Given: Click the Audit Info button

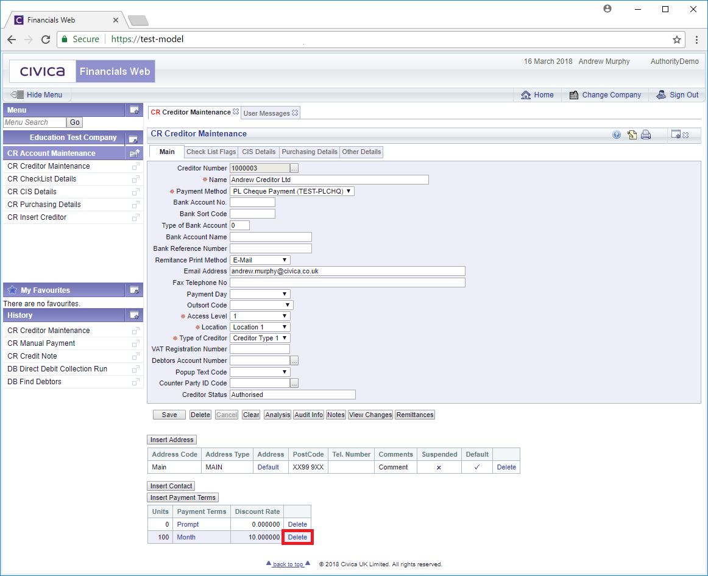Looking at the screenshot, I should 309,415.
